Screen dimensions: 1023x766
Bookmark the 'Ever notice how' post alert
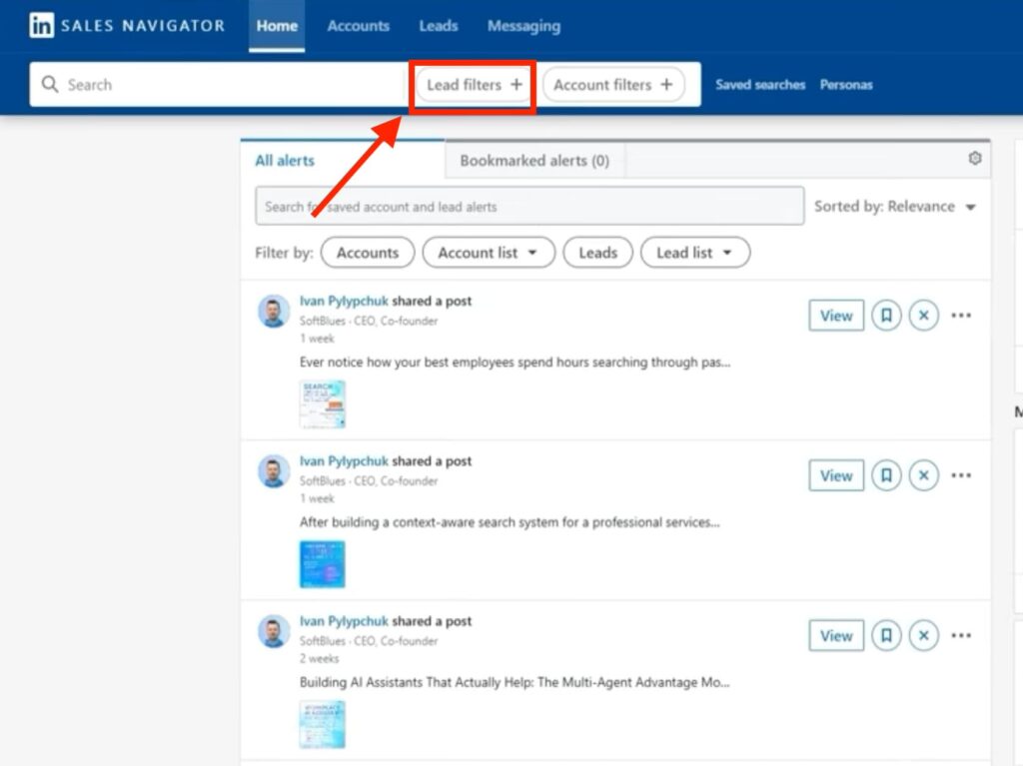point(886,316)
